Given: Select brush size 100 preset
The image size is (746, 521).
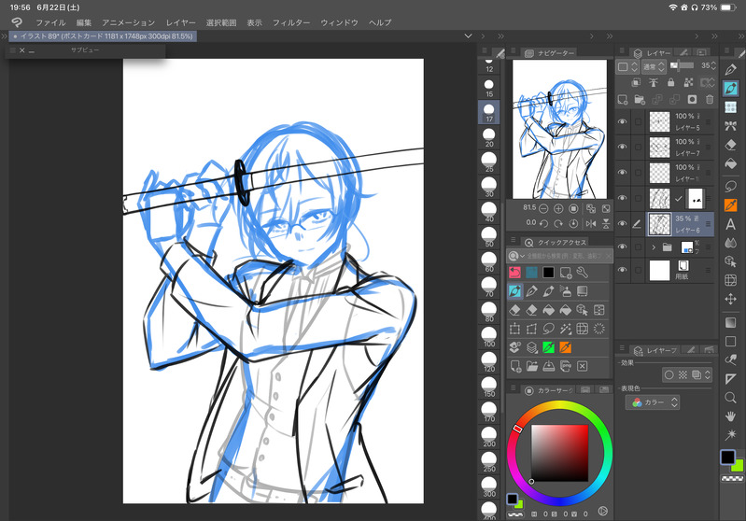Looking at the screenshot, I should tap(489, 337).
